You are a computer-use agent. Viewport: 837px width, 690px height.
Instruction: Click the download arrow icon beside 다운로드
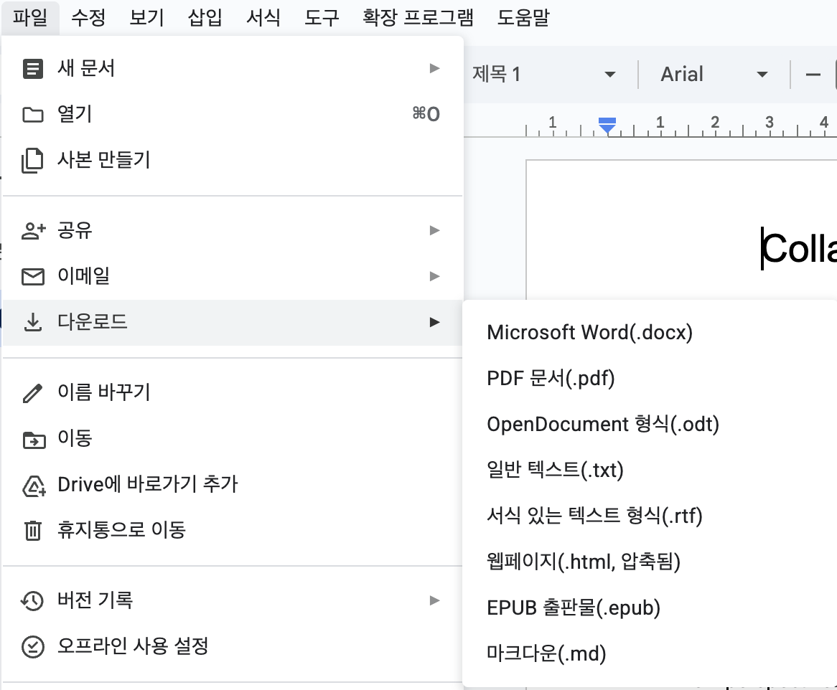pyautogui.click(x=32, y=322)
